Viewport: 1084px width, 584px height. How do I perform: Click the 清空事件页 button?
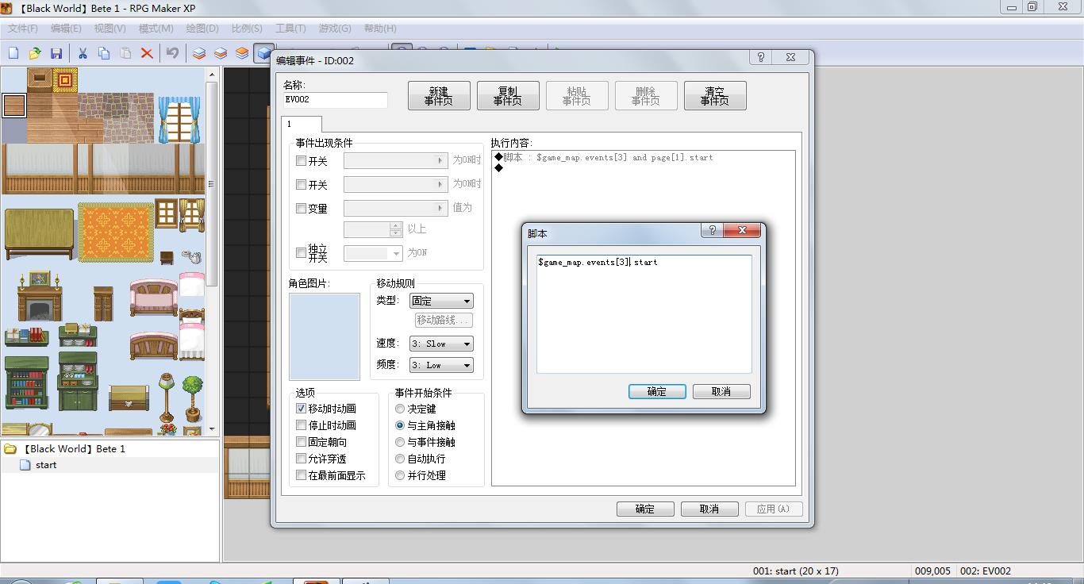click(715, 96)
